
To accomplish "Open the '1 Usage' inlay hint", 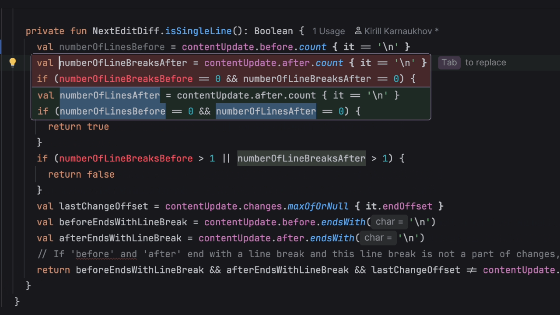I will pos(328,31).
